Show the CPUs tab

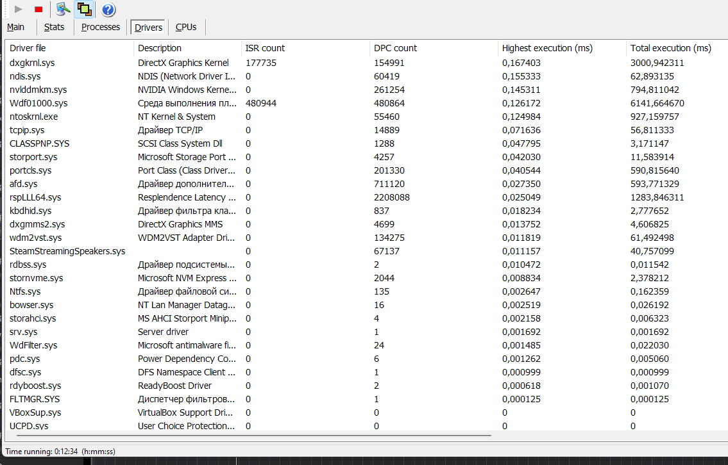(186, 28)
